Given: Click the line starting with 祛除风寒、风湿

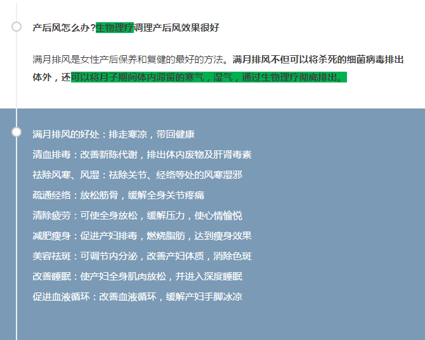Looking at the screenshot, I should [x=138, y=175].
